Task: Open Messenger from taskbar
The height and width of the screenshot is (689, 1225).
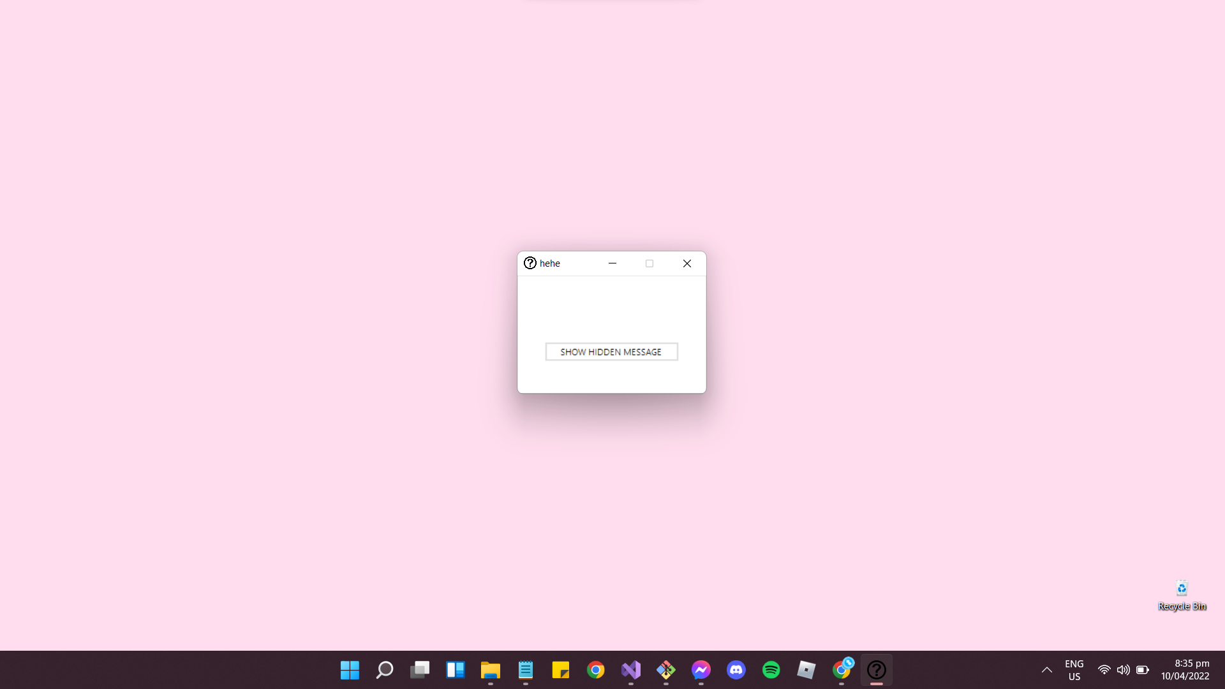Action: [701, 670]
